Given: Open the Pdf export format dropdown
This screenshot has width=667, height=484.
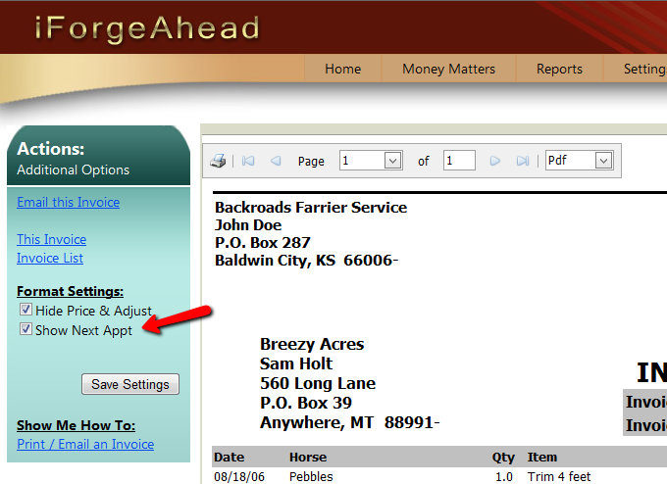Looking at the screenshot, I should [x=603, y=161].
